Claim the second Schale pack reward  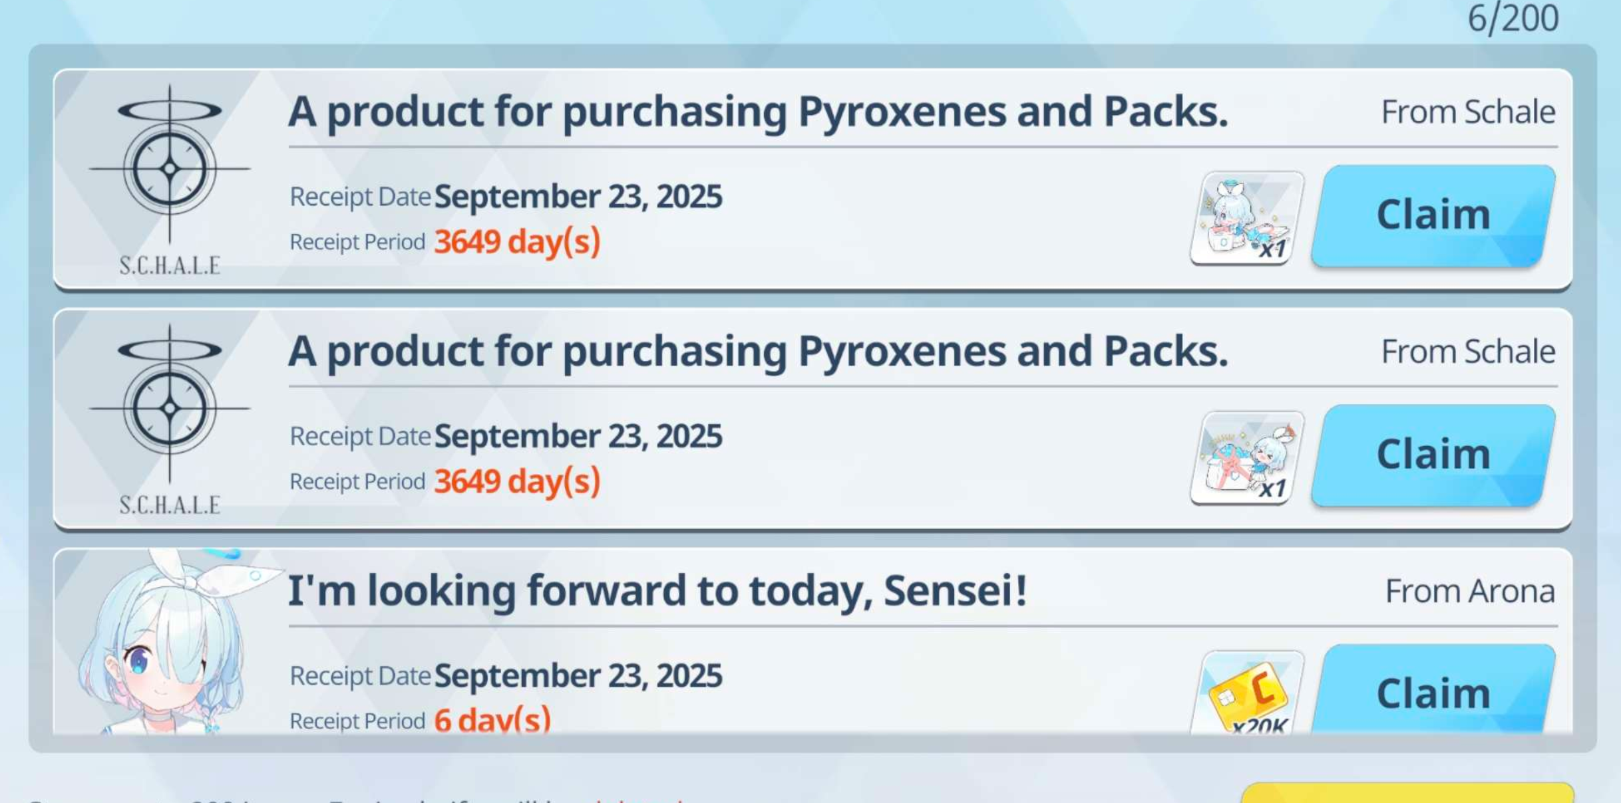click(x=1433, y=455)
